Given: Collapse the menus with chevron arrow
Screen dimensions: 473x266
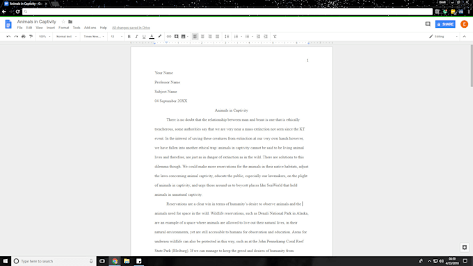Looking at the screenshot, I should (465, 36).
